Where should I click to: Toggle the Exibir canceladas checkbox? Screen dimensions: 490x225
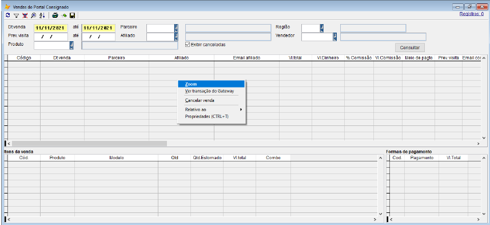click(188, 45)
